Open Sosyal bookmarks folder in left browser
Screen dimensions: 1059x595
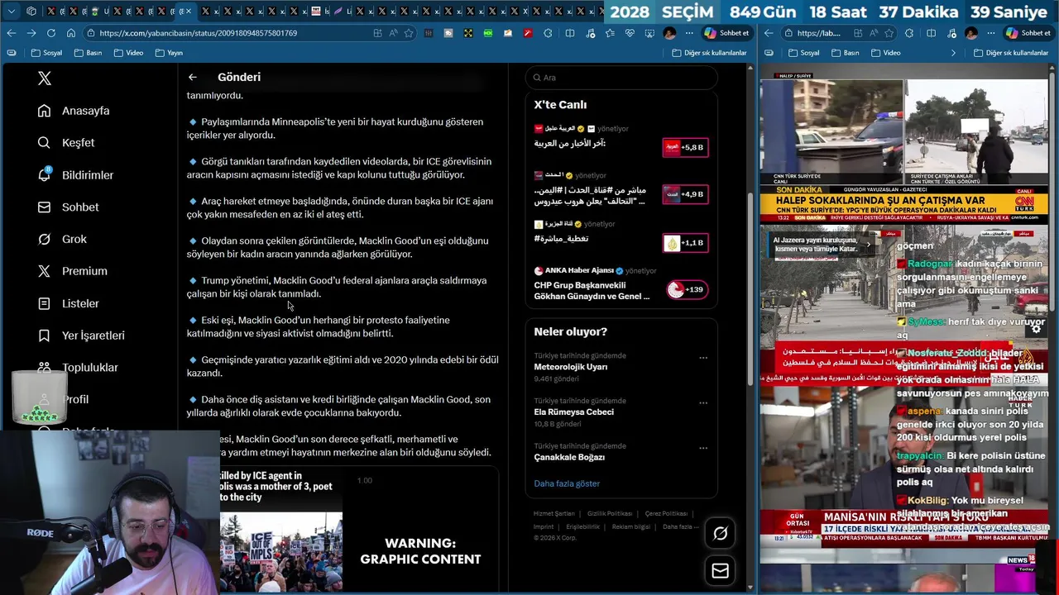click(x=46, y=53)
